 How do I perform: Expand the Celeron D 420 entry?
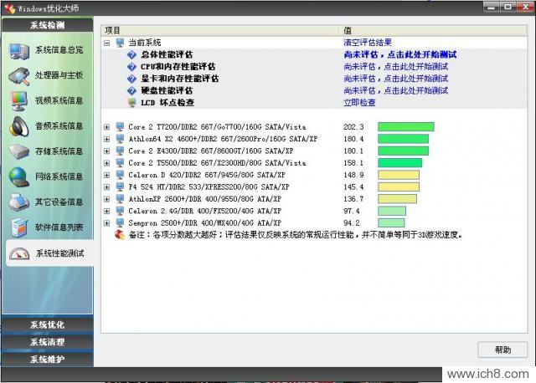click(107, 175)
